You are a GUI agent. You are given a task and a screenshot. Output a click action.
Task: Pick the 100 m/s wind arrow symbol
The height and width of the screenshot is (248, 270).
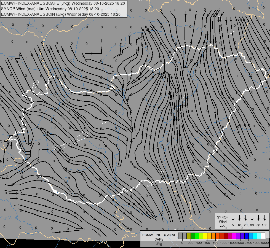(264, 218)
